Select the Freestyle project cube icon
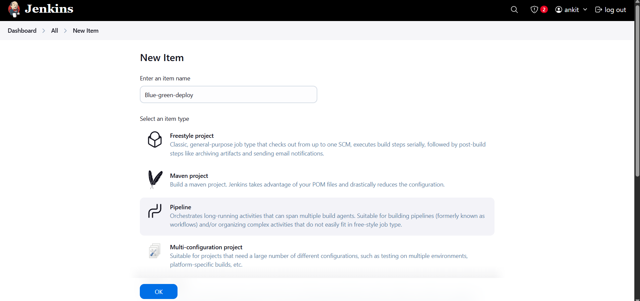The image size is (640, 301). click(x=155, y=139)
